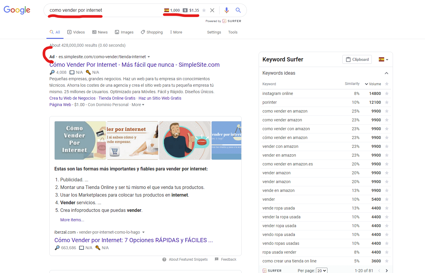
Task: Open the More search options menu
Action: pos(176,32)
